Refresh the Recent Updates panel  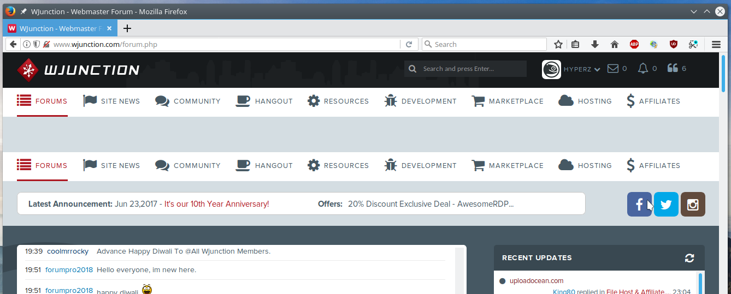689,258
